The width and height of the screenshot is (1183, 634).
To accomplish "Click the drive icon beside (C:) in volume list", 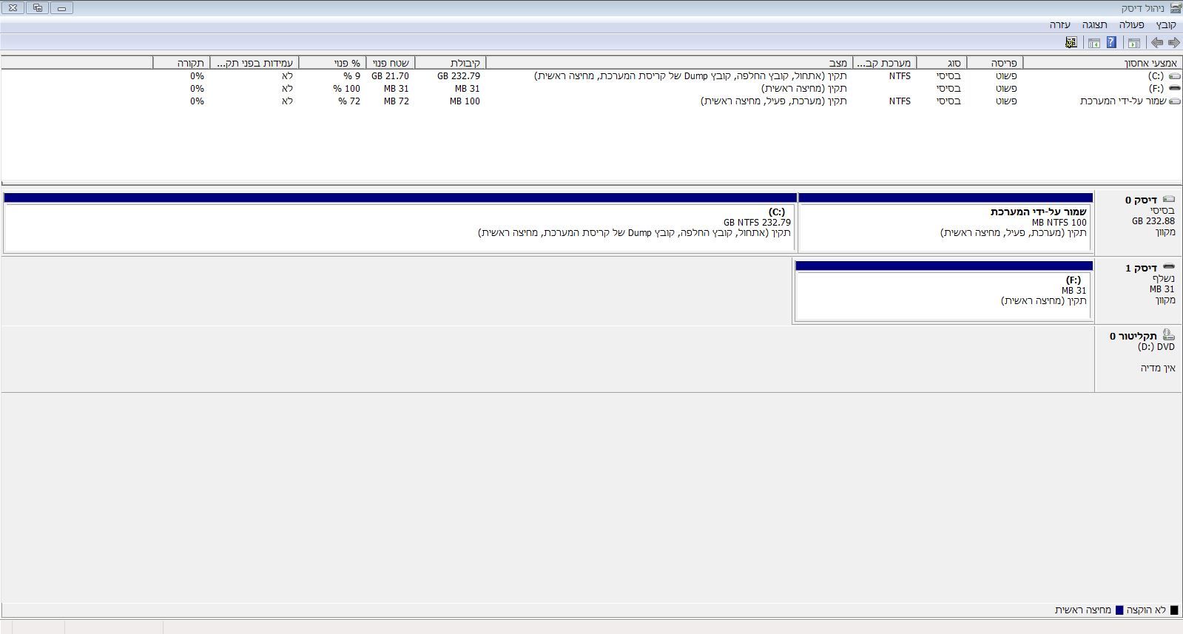I will pos(1174,76).
